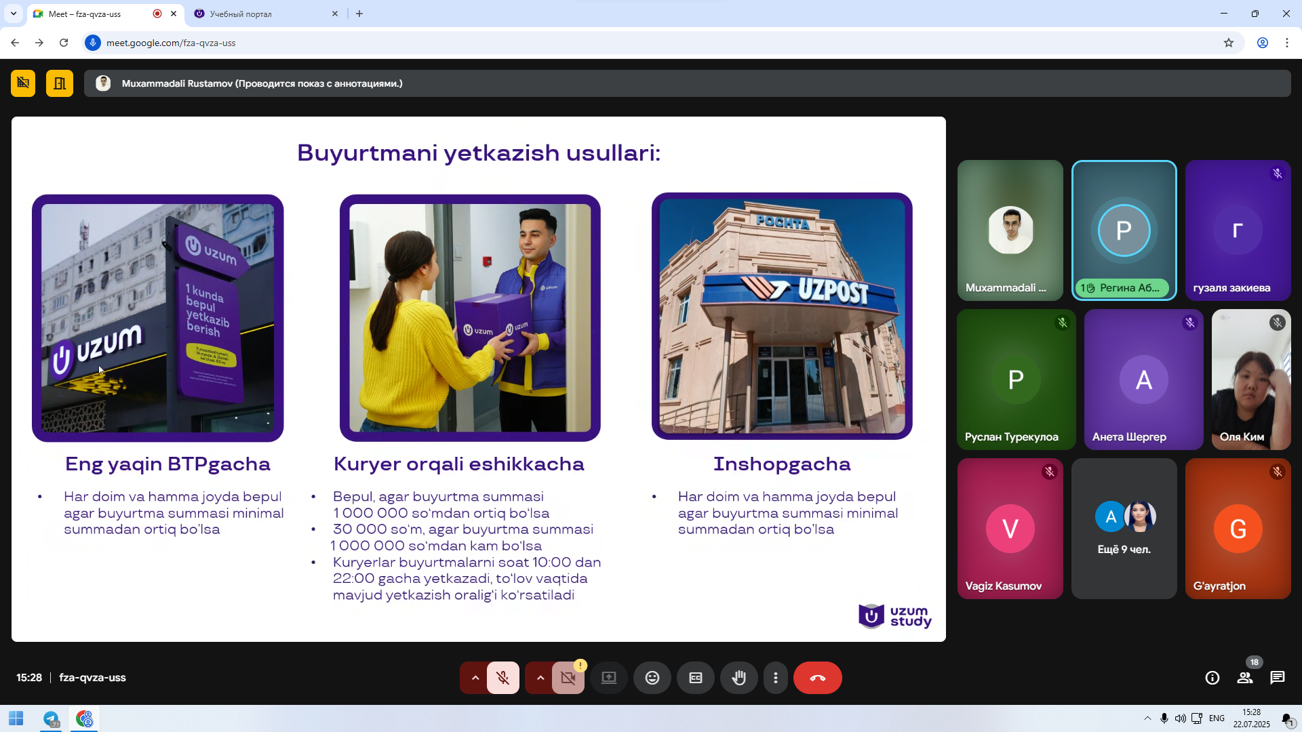Expand video settings chevron beside camera

pyautogui.click(x=540, y=678)
